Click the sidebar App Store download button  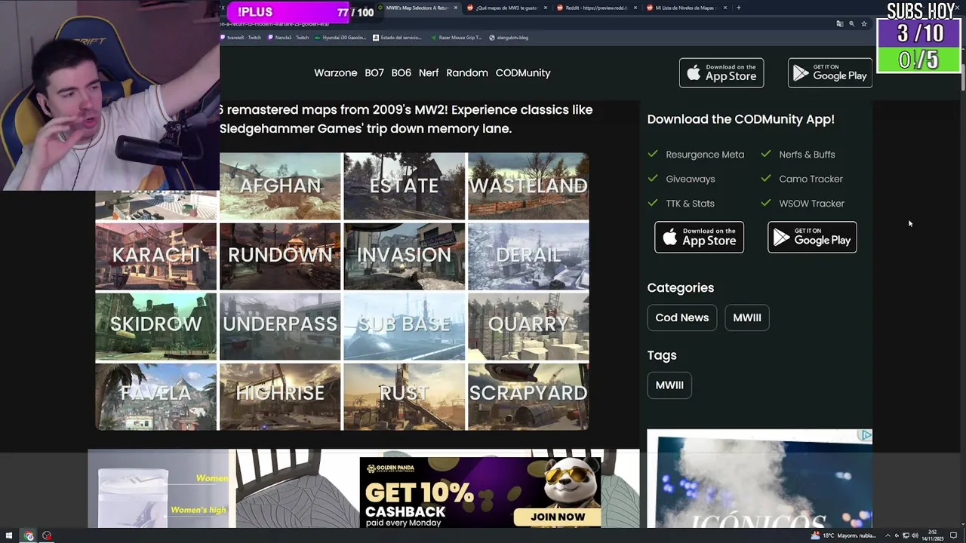tap(699, 238)
